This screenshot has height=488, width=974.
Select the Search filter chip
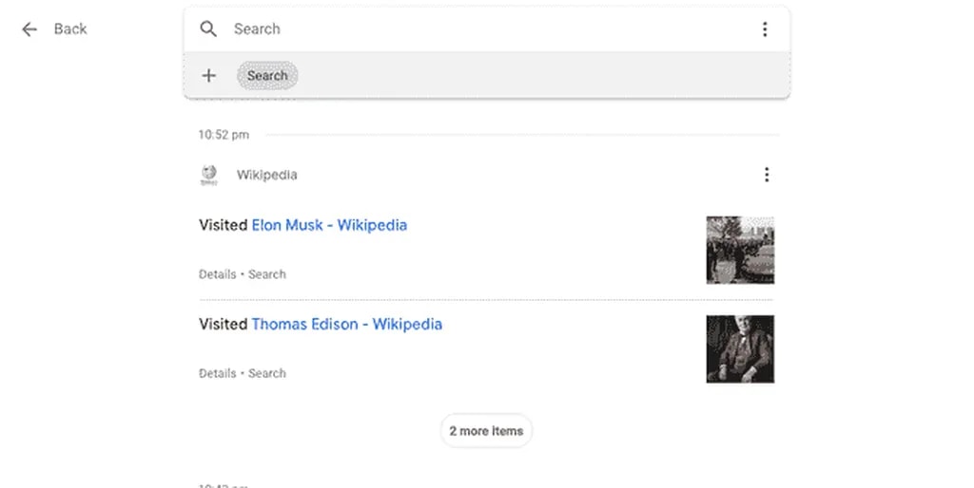[267, 76]
